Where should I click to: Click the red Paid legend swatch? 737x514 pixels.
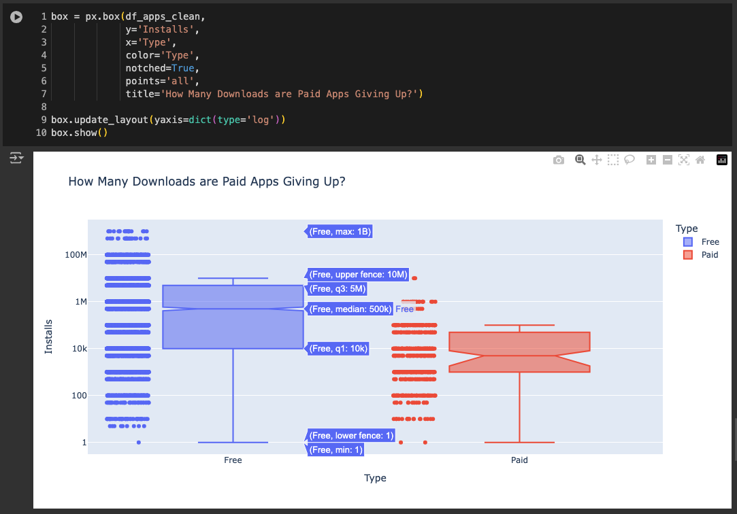(688, 255)
